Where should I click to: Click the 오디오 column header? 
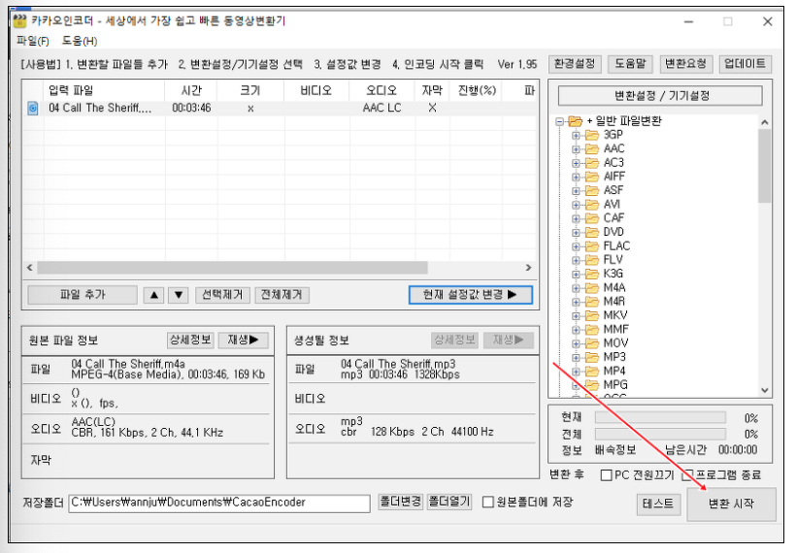[x=381, y=90]
